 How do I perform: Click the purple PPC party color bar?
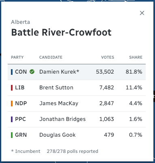tap(12, 119)
